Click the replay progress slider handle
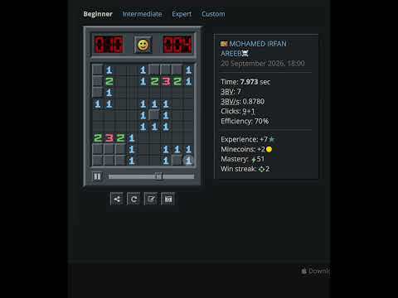398x298 pixels. [158, 176]
